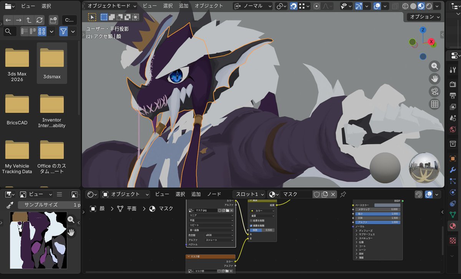The image size is (461, 279).
Task: Open the file browser 選択 menu
Action: (x=46, y=6)
